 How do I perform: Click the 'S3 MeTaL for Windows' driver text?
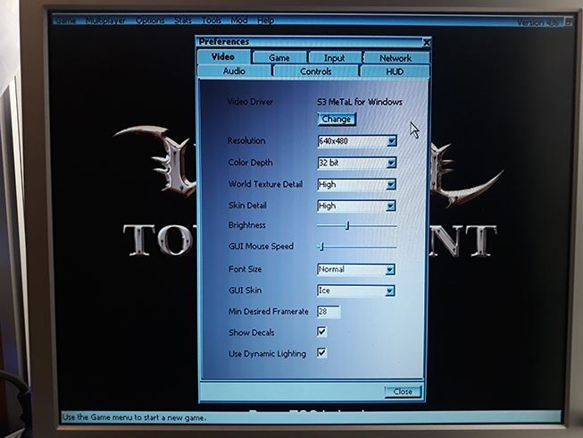coord(360,102)
